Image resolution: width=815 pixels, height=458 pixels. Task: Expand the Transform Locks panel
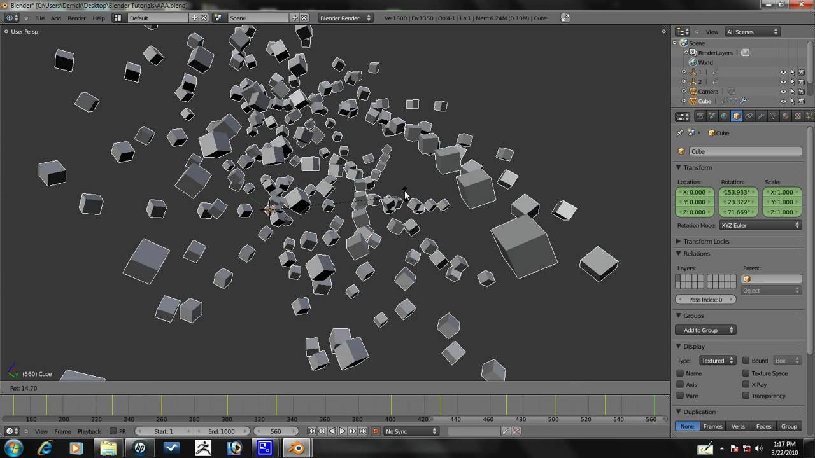point(679,242)
